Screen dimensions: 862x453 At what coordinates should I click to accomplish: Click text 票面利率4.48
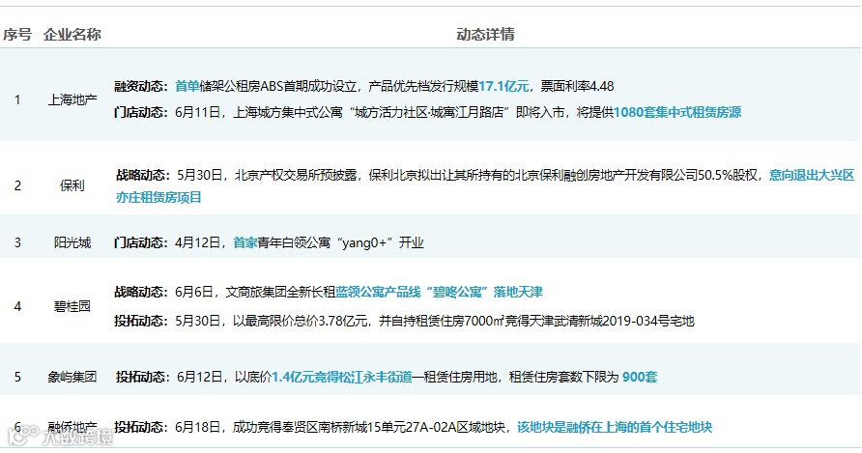pos(577,86)
